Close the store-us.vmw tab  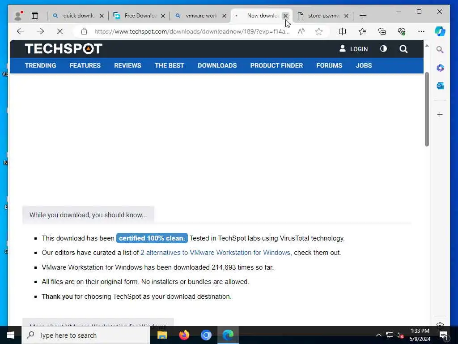click(x=347, y=16)
